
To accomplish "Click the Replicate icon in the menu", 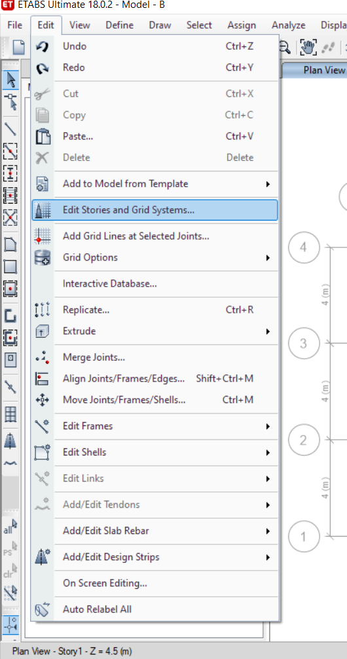I will (43, 310).
